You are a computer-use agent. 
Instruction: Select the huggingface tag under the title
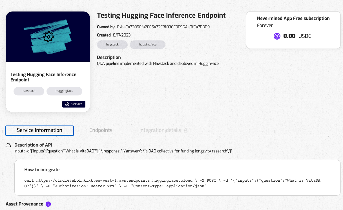point(147,44)
